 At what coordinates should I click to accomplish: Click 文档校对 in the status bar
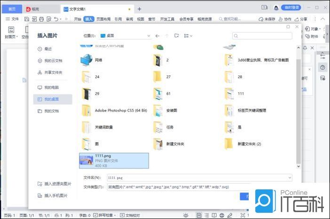click(130, 215)
